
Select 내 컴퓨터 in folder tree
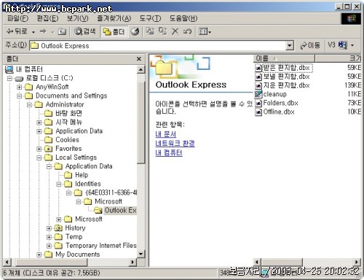click(29, 69)
